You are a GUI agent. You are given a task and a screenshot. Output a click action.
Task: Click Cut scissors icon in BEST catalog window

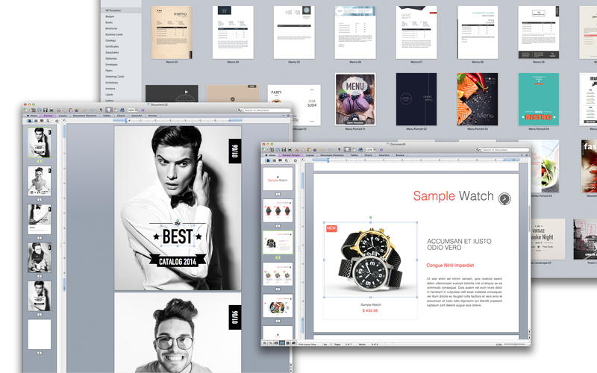pyautogui.click(x=58, y=110)
